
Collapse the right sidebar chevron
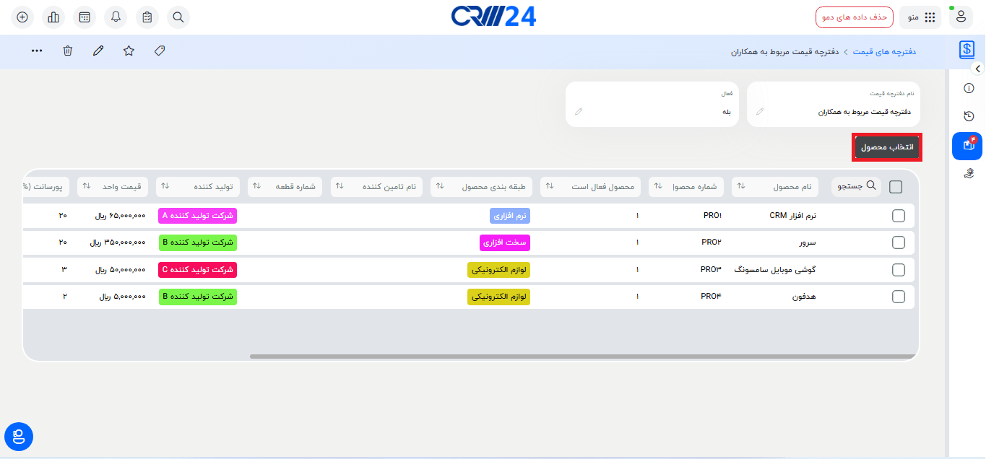[x=977, y=69]
